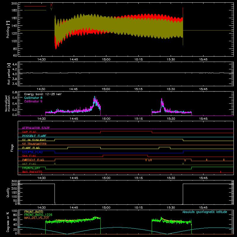This screenshot has height=237, width=237.
Task: Click the ECLIPSE_FLAG label
Action: (32, 152)
